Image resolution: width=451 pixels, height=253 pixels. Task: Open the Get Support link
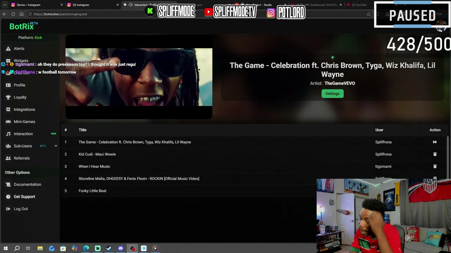24,197
